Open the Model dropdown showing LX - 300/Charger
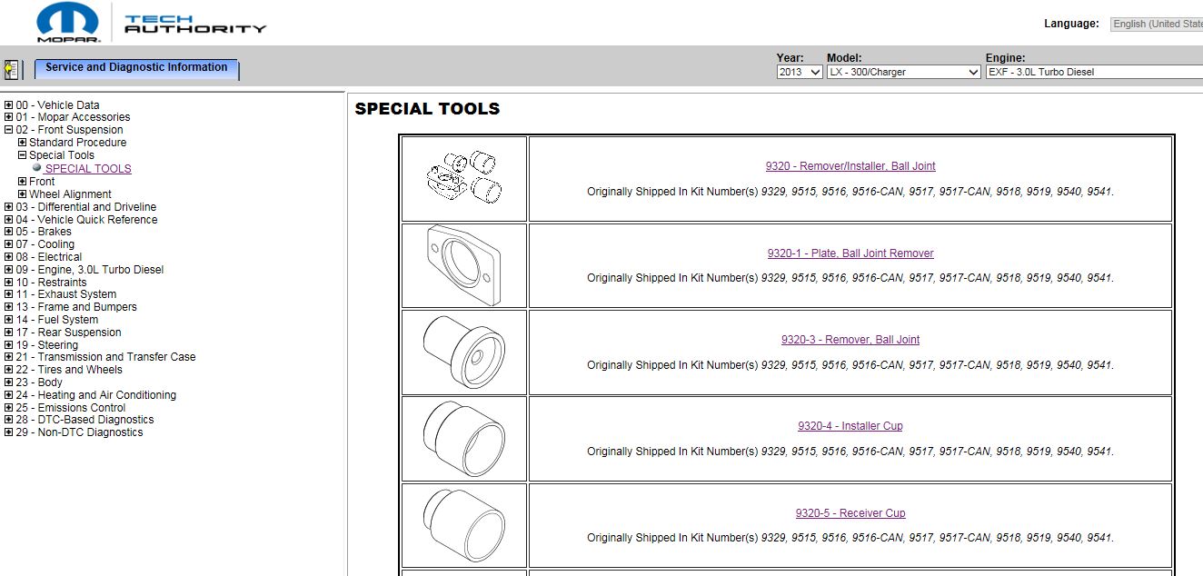Viewport: 1203px width, 576px height. click(x=902, y=72)
